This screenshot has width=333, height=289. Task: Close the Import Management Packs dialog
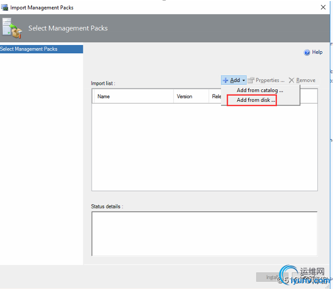pyautogui.click(x=323, y=7)
